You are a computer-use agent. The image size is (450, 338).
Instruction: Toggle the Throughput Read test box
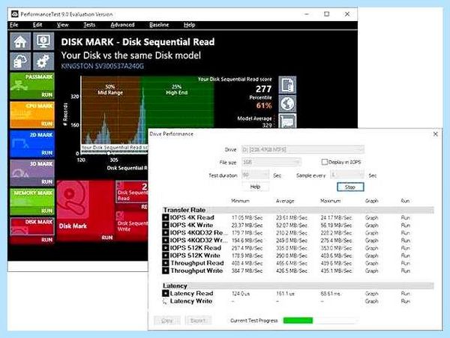[166, 263]
